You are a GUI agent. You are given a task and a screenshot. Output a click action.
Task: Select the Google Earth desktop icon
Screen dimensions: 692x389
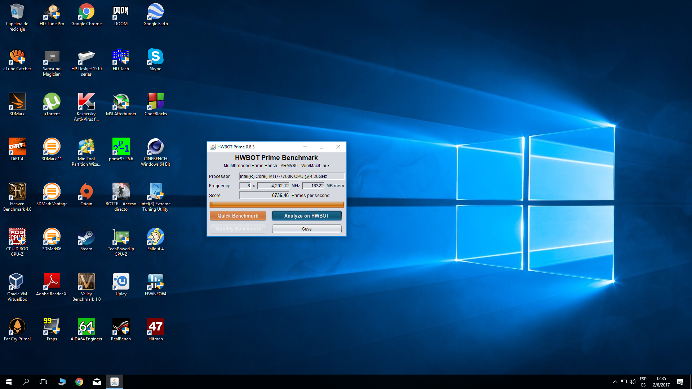(x=156, y=15)
